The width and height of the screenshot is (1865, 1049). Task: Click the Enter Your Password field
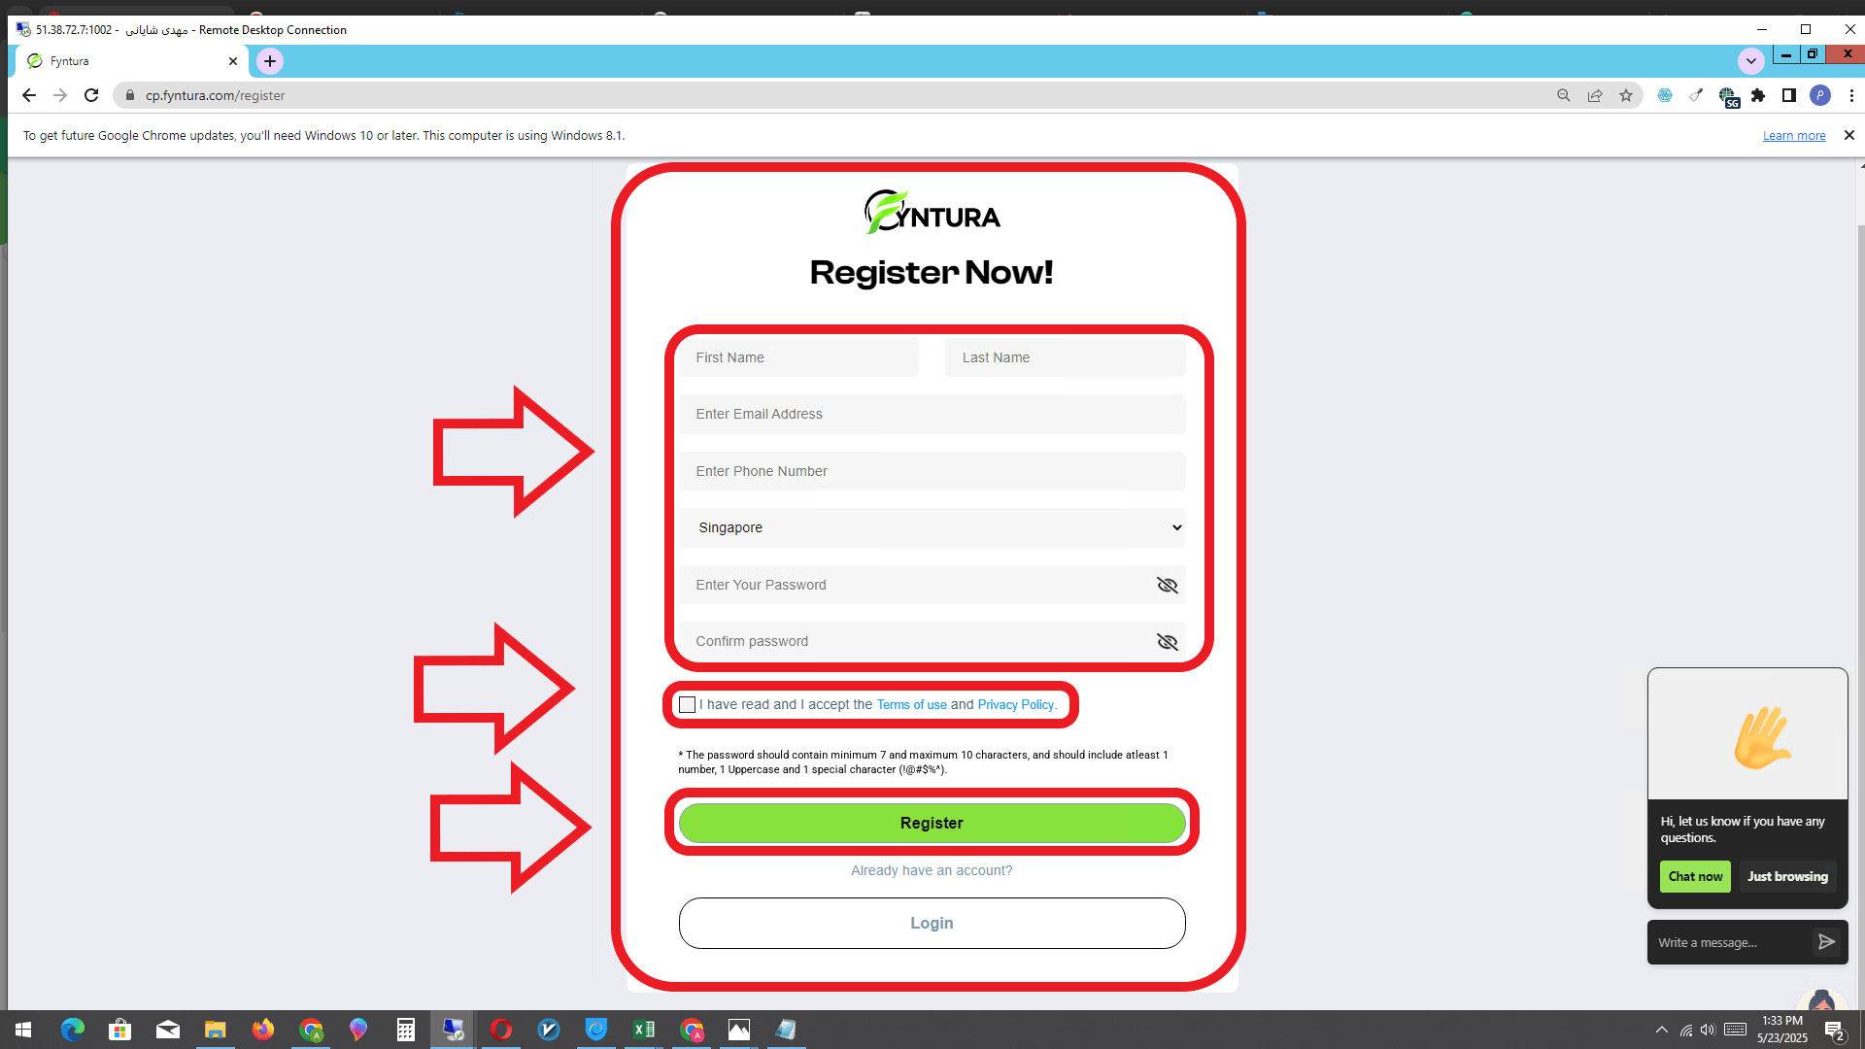(932, 585)
